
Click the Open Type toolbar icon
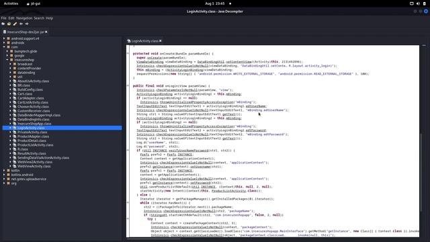[9, 24]
